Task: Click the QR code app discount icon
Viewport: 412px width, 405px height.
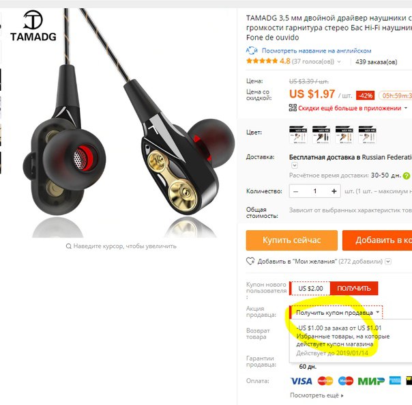Action: 293,108
